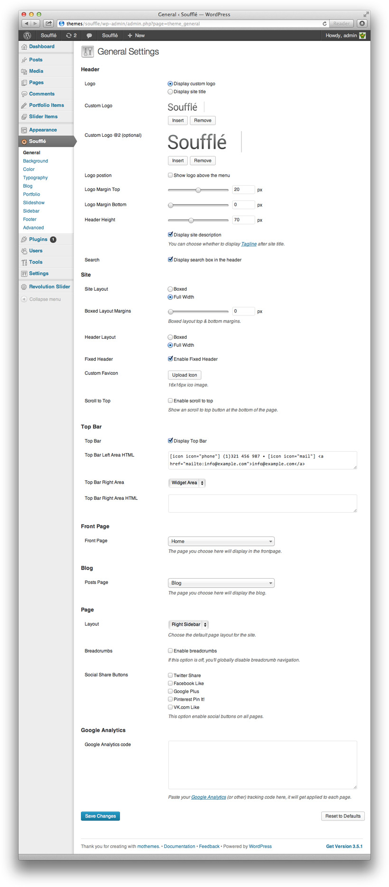Open the Dashboard home icon
389x887 pixels.
[x=24, y=47]
